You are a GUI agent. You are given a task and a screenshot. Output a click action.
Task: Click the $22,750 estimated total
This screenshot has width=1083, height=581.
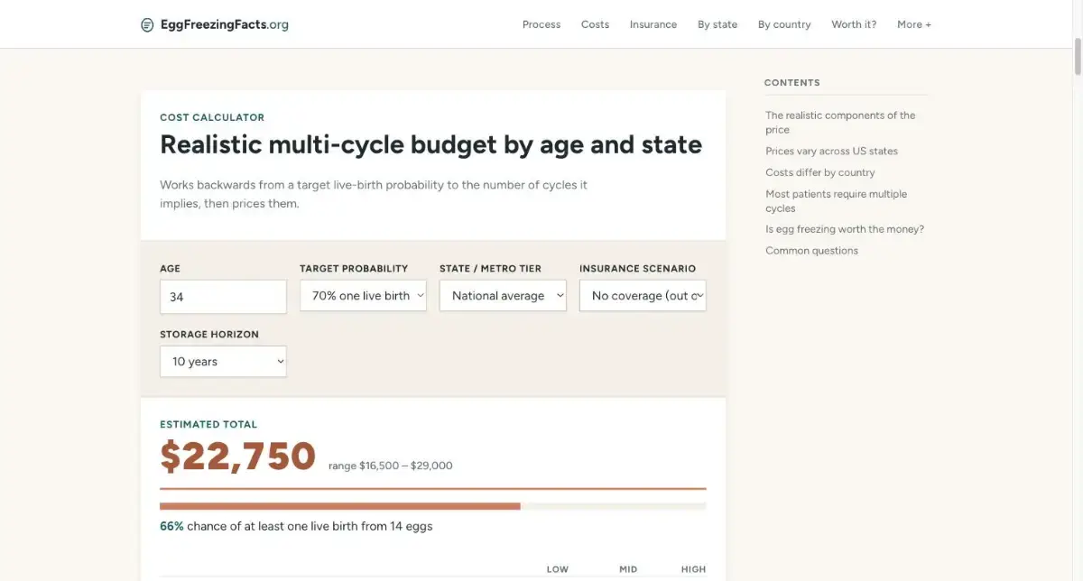pos(238,456)
